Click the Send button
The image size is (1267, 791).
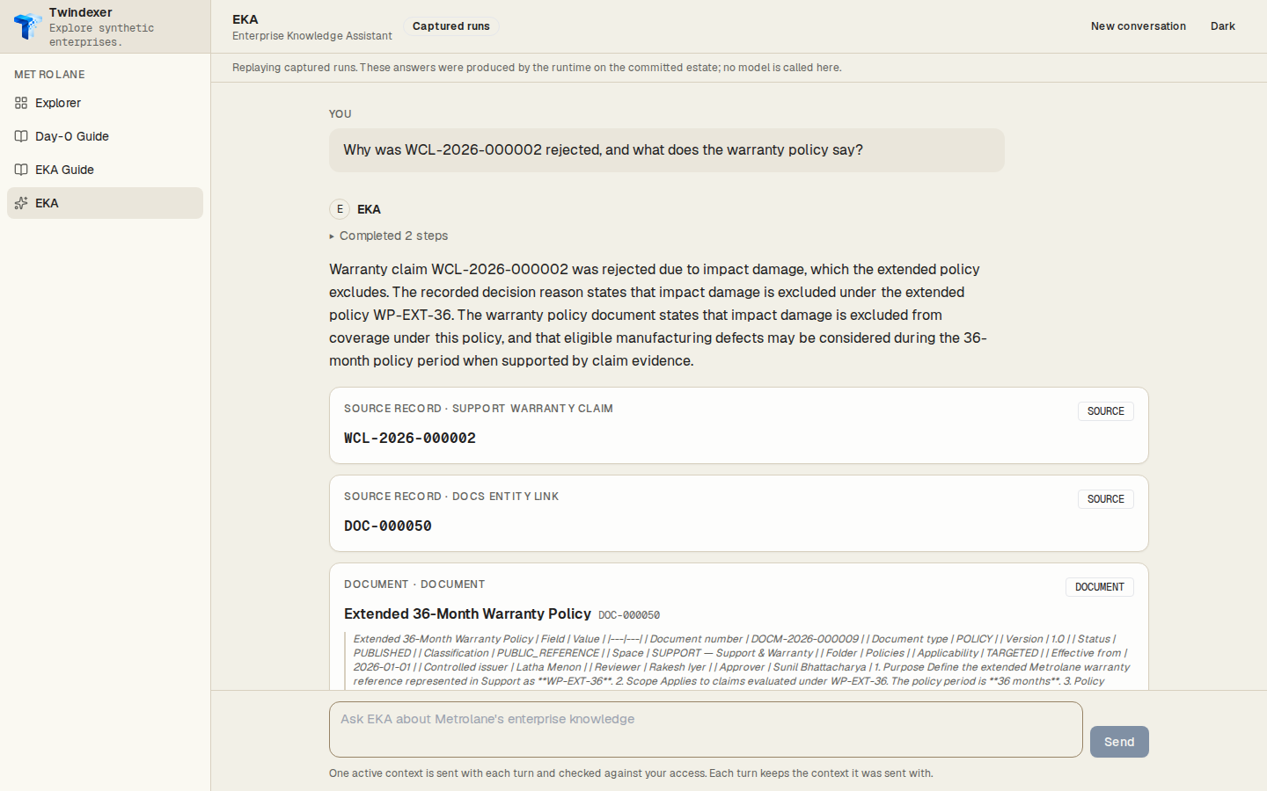click(1119, 742)
